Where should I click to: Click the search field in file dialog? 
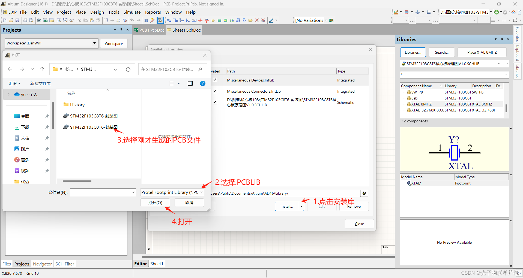[x=172, y=69]
